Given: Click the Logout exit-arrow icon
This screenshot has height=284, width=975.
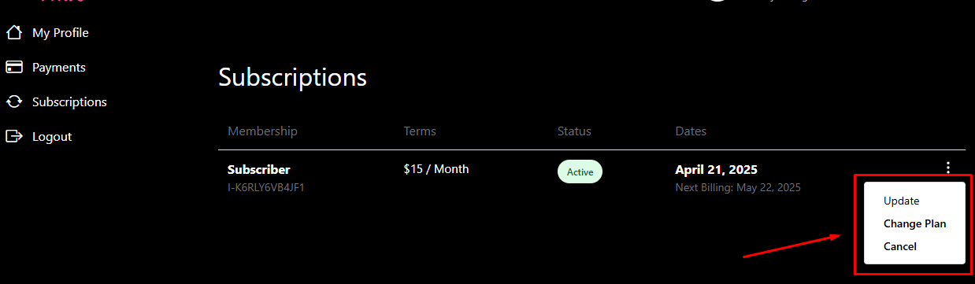Looking at the screenshot, I should click(x=13, y=136).
